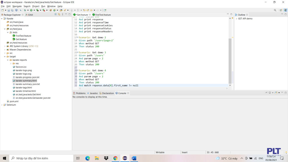Click the Debug toolbar icon
288x162 pixels.
coord(25,10)
